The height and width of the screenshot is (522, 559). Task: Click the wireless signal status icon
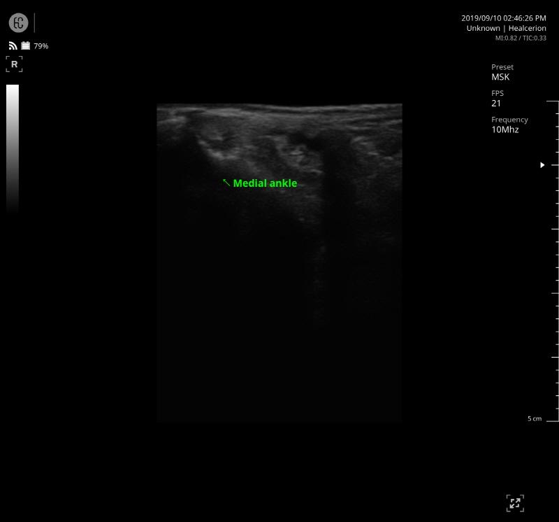[x=13, y=45]
